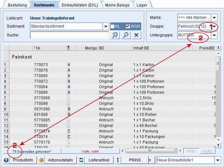This screenshot has height=167, width=224.
Task: Open Aktionsdetails with the star icon
Action: coord(41,160)
